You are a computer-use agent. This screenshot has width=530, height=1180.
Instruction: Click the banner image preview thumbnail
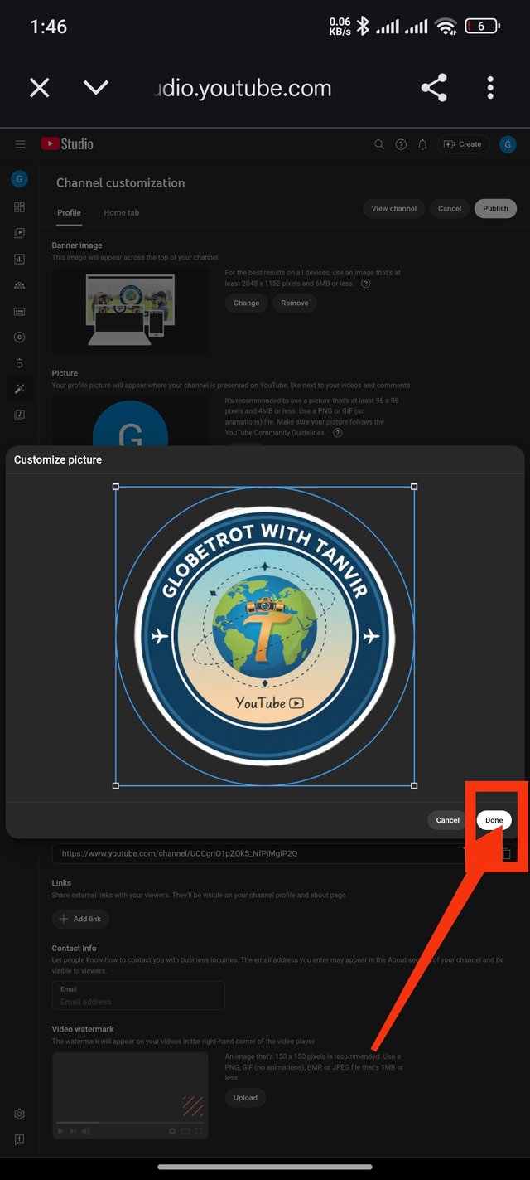tap(130, 310)
